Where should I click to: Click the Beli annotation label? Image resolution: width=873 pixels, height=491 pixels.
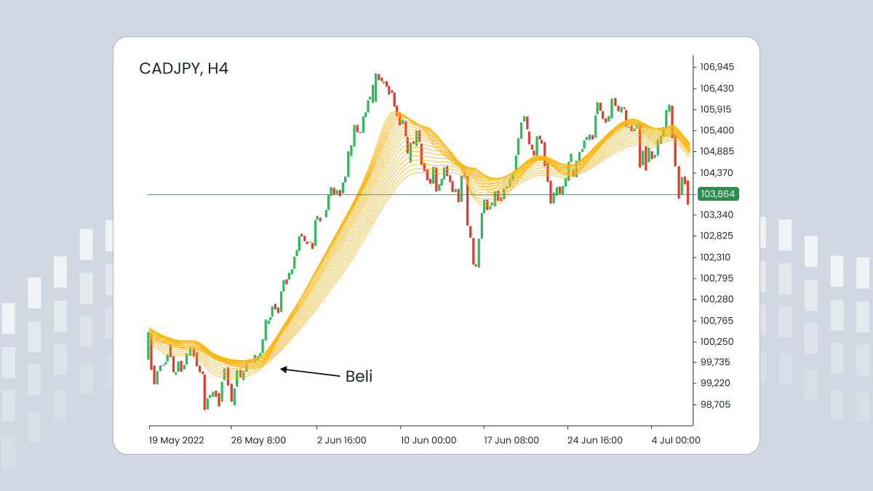pos(359,377)
